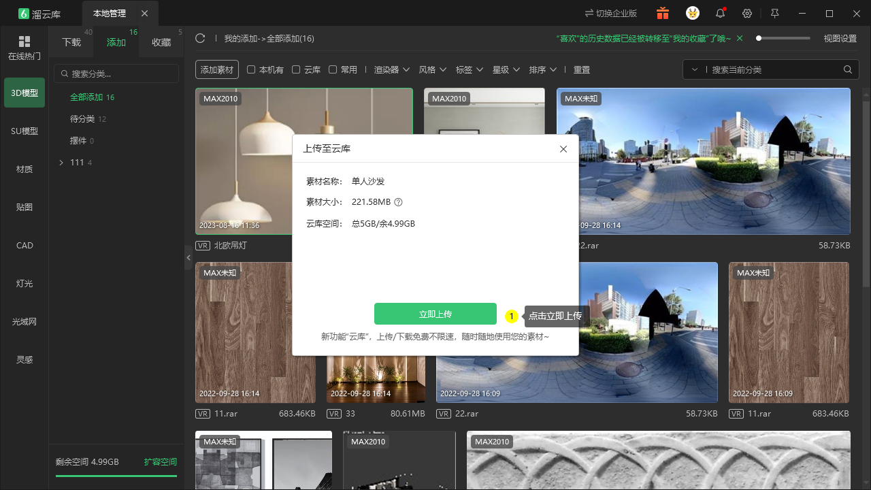The width and height of the screenshot is (871, 490).
Task: Pin the window with the pushpin icon
Action: [774, 14]
